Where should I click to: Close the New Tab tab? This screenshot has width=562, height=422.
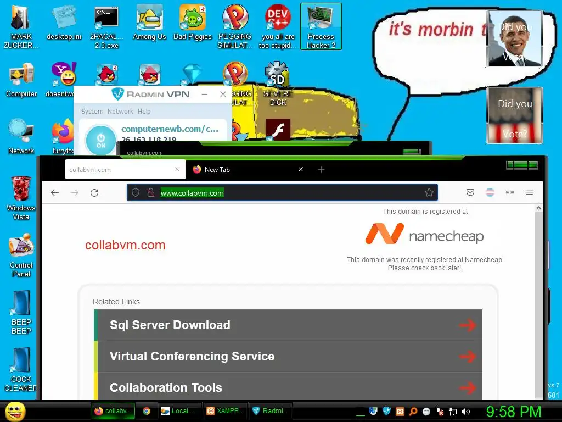coord(301,169)
